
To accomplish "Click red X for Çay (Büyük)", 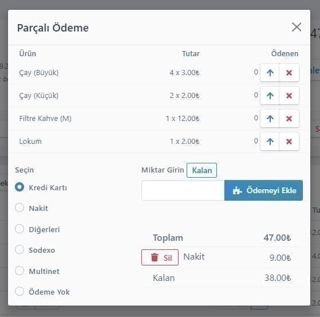I will coord(289,73).
